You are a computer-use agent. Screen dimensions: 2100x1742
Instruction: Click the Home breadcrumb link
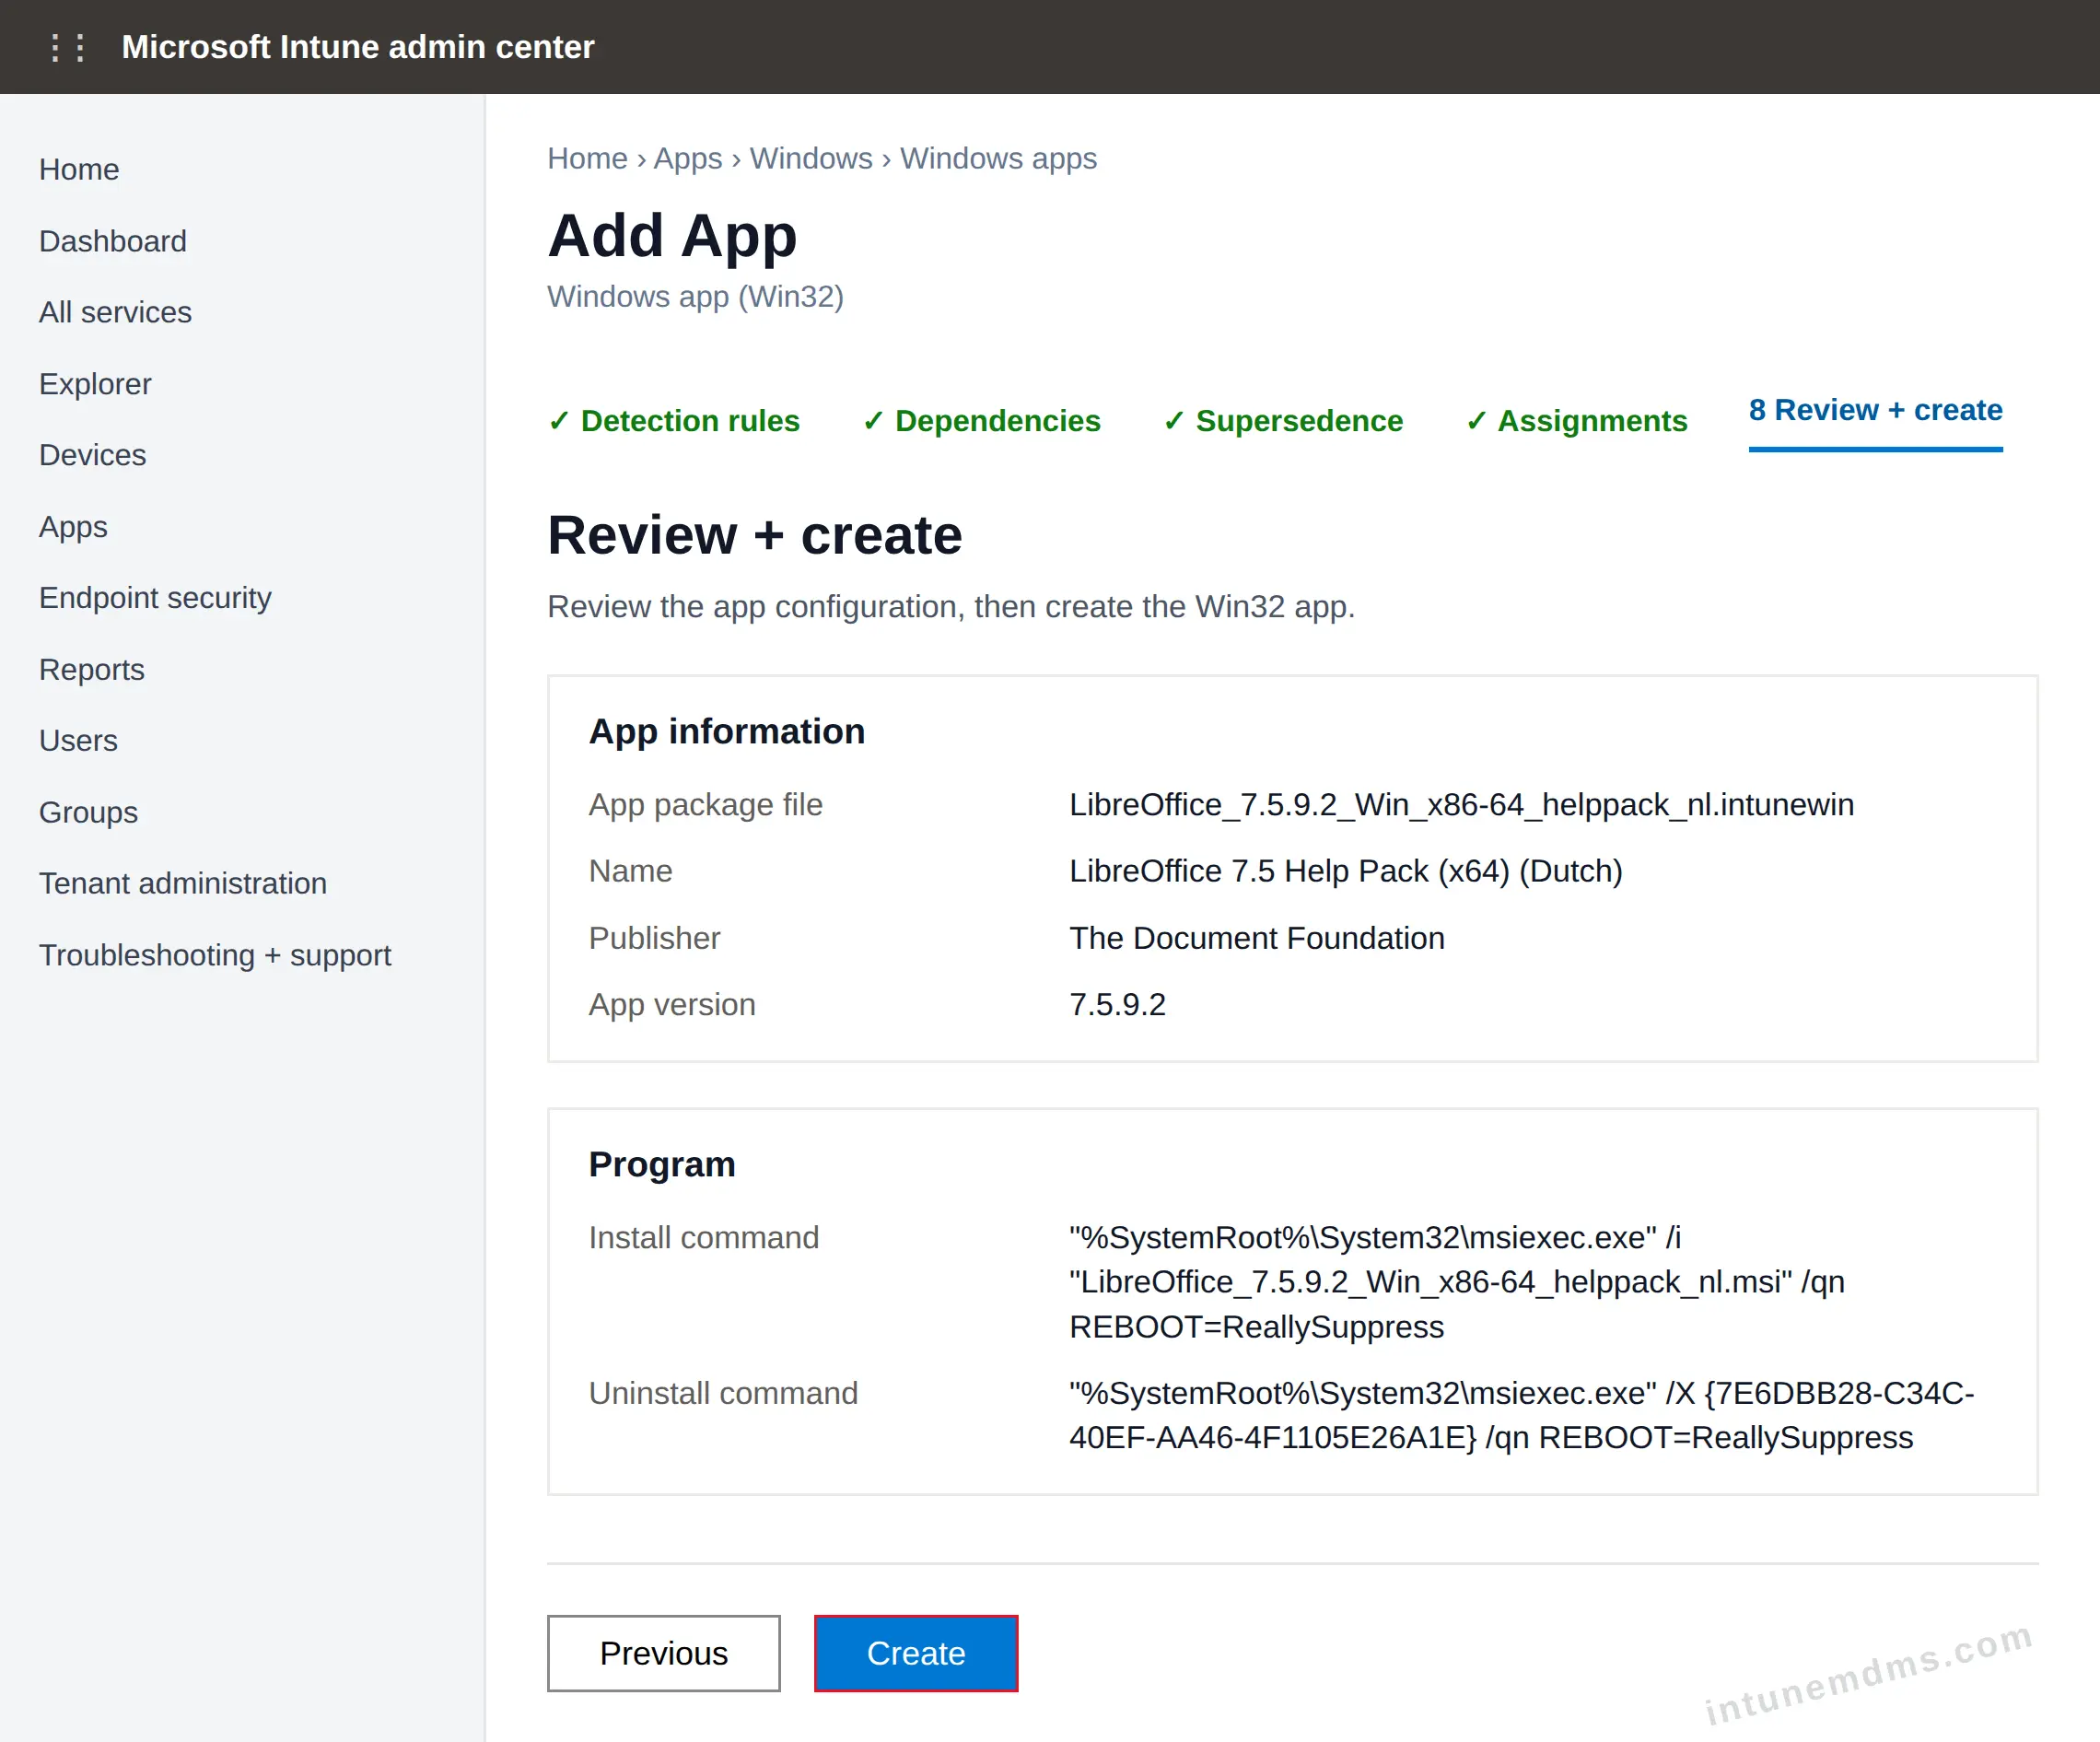(587, 158)
